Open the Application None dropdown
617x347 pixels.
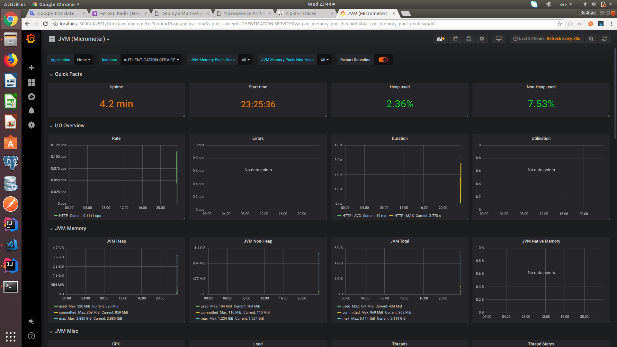point(84,60)
